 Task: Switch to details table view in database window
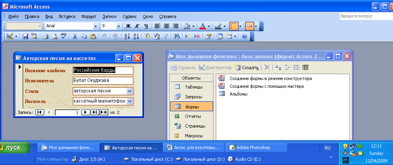click(305, 67)
